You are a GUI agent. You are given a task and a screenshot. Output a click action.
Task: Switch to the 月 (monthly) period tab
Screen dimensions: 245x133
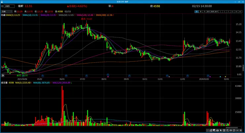click(205, 12)
